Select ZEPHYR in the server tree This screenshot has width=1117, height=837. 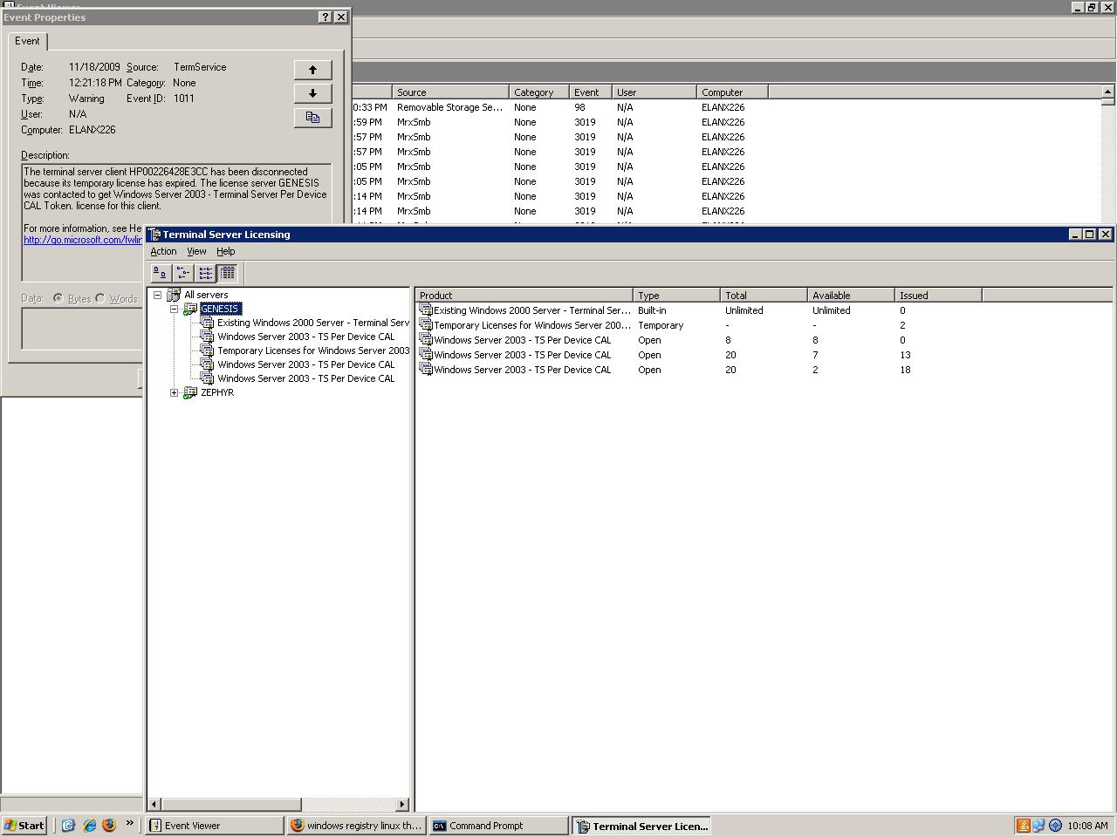pyautogui.click(x=217, y=392)
